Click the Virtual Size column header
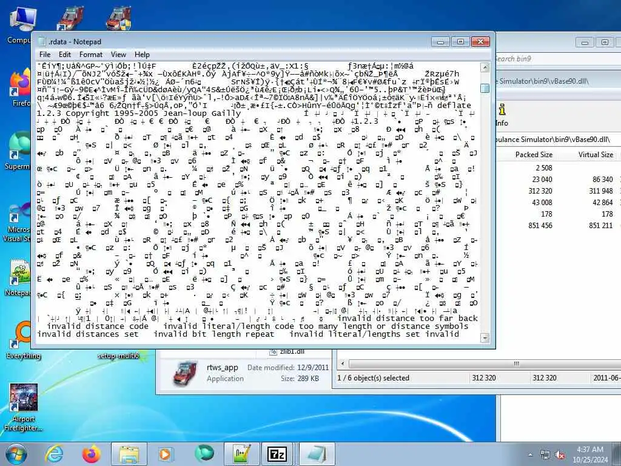The image size is (621, 466). [x=596, y=155]
